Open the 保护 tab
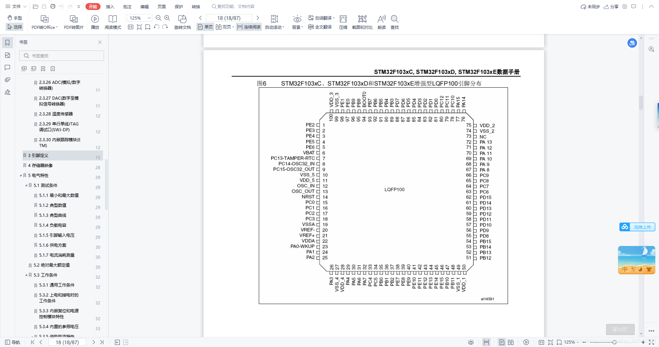 point(179,7)
